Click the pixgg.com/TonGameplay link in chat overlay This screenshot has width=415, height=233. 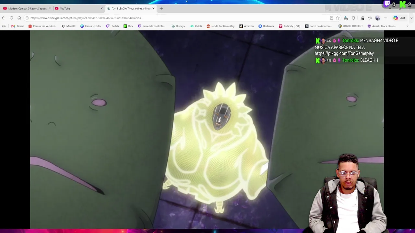[344, 53]
